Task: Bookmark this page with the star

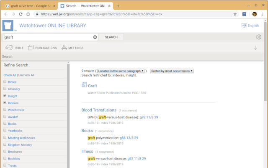Action: 235,14
